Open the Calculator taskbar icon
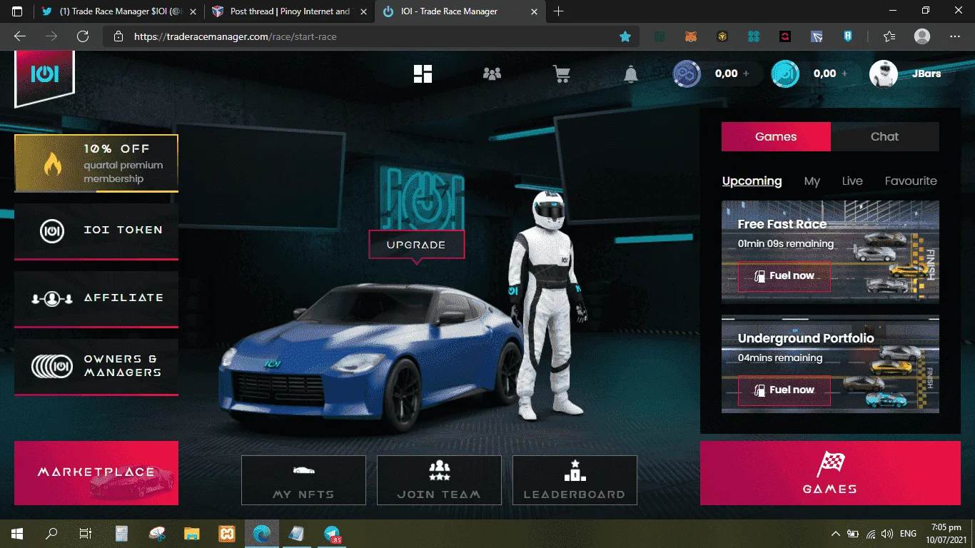Image resolution: width=975 pixels, height=548 pixels. point(121,533)
